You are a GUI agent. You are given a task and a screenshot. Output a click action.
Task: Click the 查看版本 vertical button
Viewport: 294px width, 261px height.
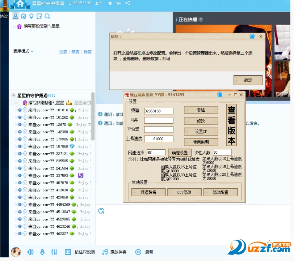click(231, 125)
